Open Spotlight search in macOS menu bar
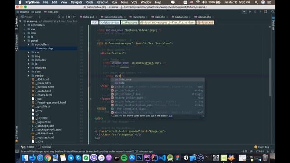Image resolution: width=290 pixels, height=163 pixels. tap(256, 2)
